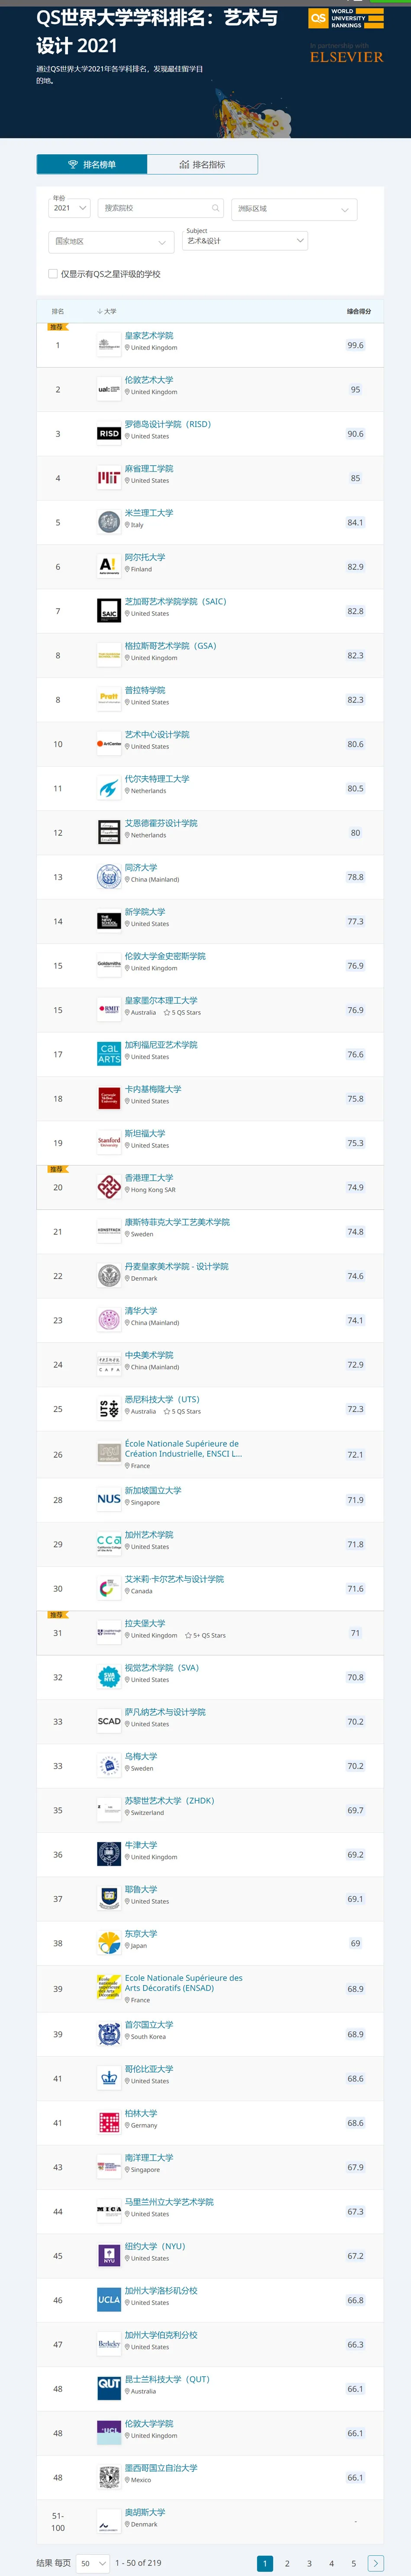The image size is (411, 2576).
Task: Open the 排名榜单 tab
Action: click(x=92, y=164)
